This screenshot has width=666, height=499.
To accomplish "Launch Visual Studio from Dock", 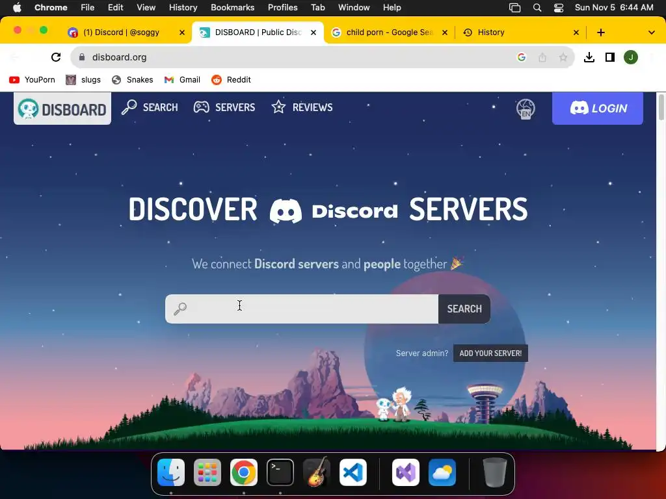I will tap(406, 472).
